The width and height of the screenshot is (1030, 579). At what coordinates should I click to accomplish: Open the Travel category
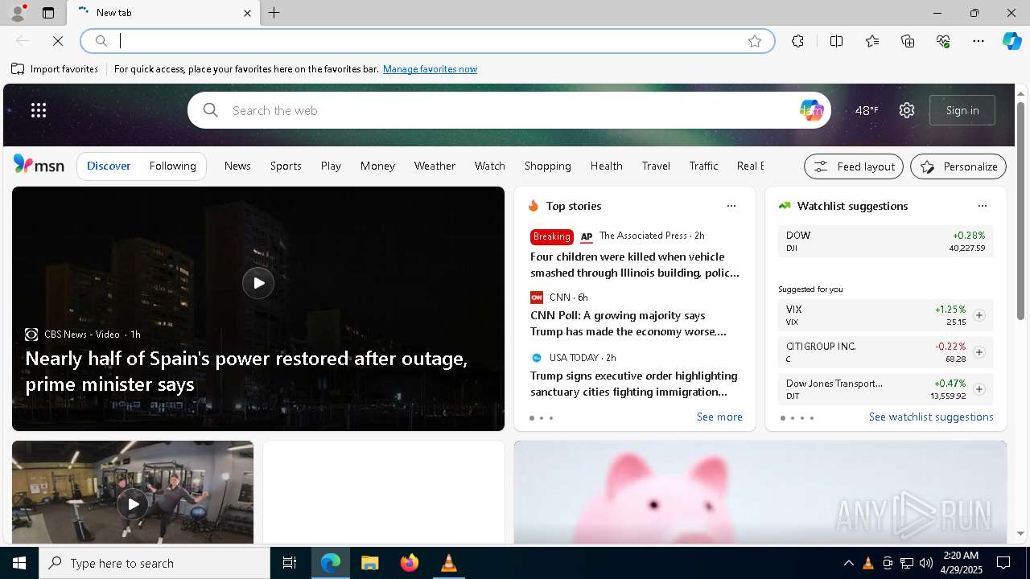coord(656,166)
